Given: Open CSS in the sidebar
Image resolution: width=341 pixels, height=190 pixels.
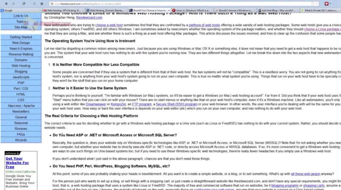Looking at the screenshot, I should pos(21,100).
